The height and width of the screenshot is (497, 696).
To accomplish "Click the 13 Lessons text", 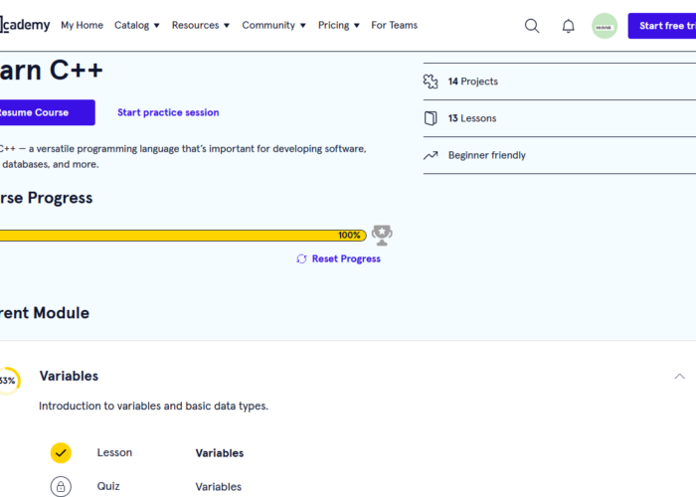I will [472, 118].
